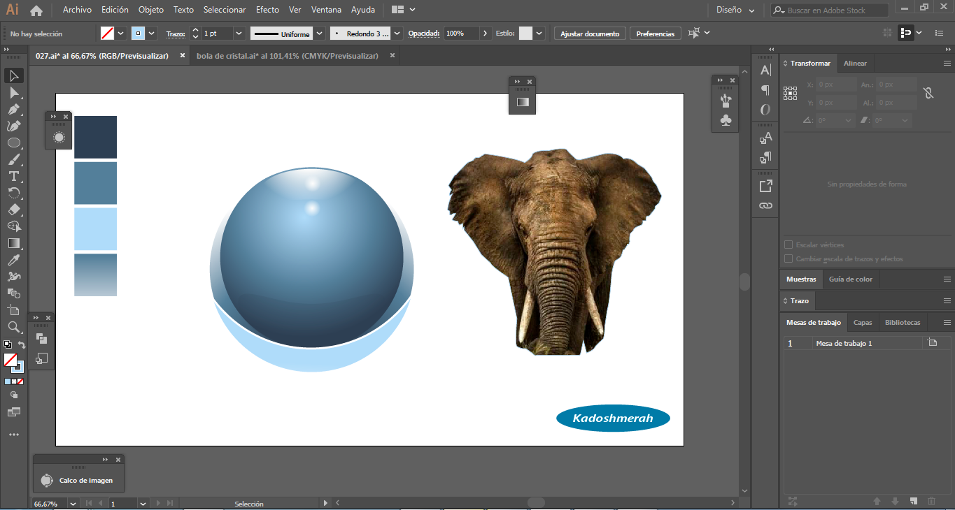Switch to bola de cristal.ai document tab
955x510 pixels.
click(x=288, y=56)
